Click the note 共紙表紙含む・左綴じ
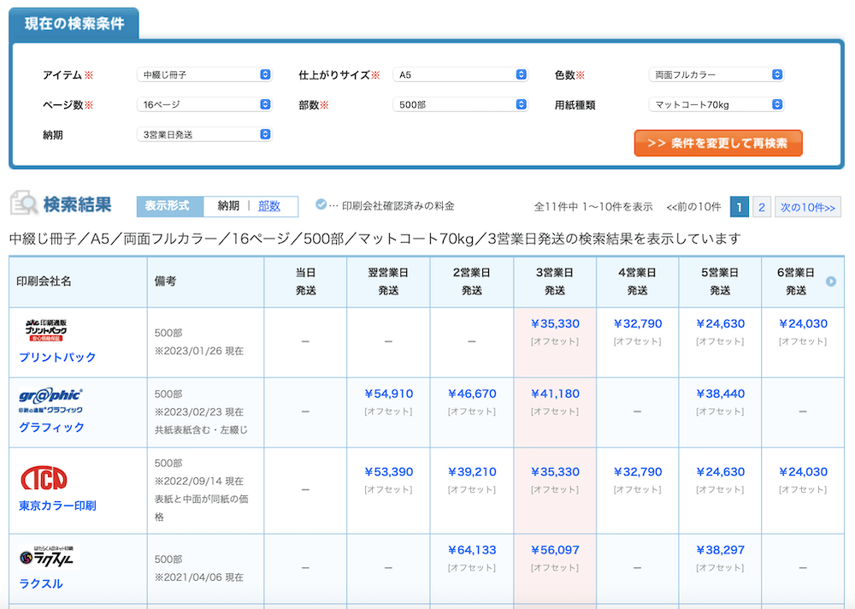 [201, 430]
